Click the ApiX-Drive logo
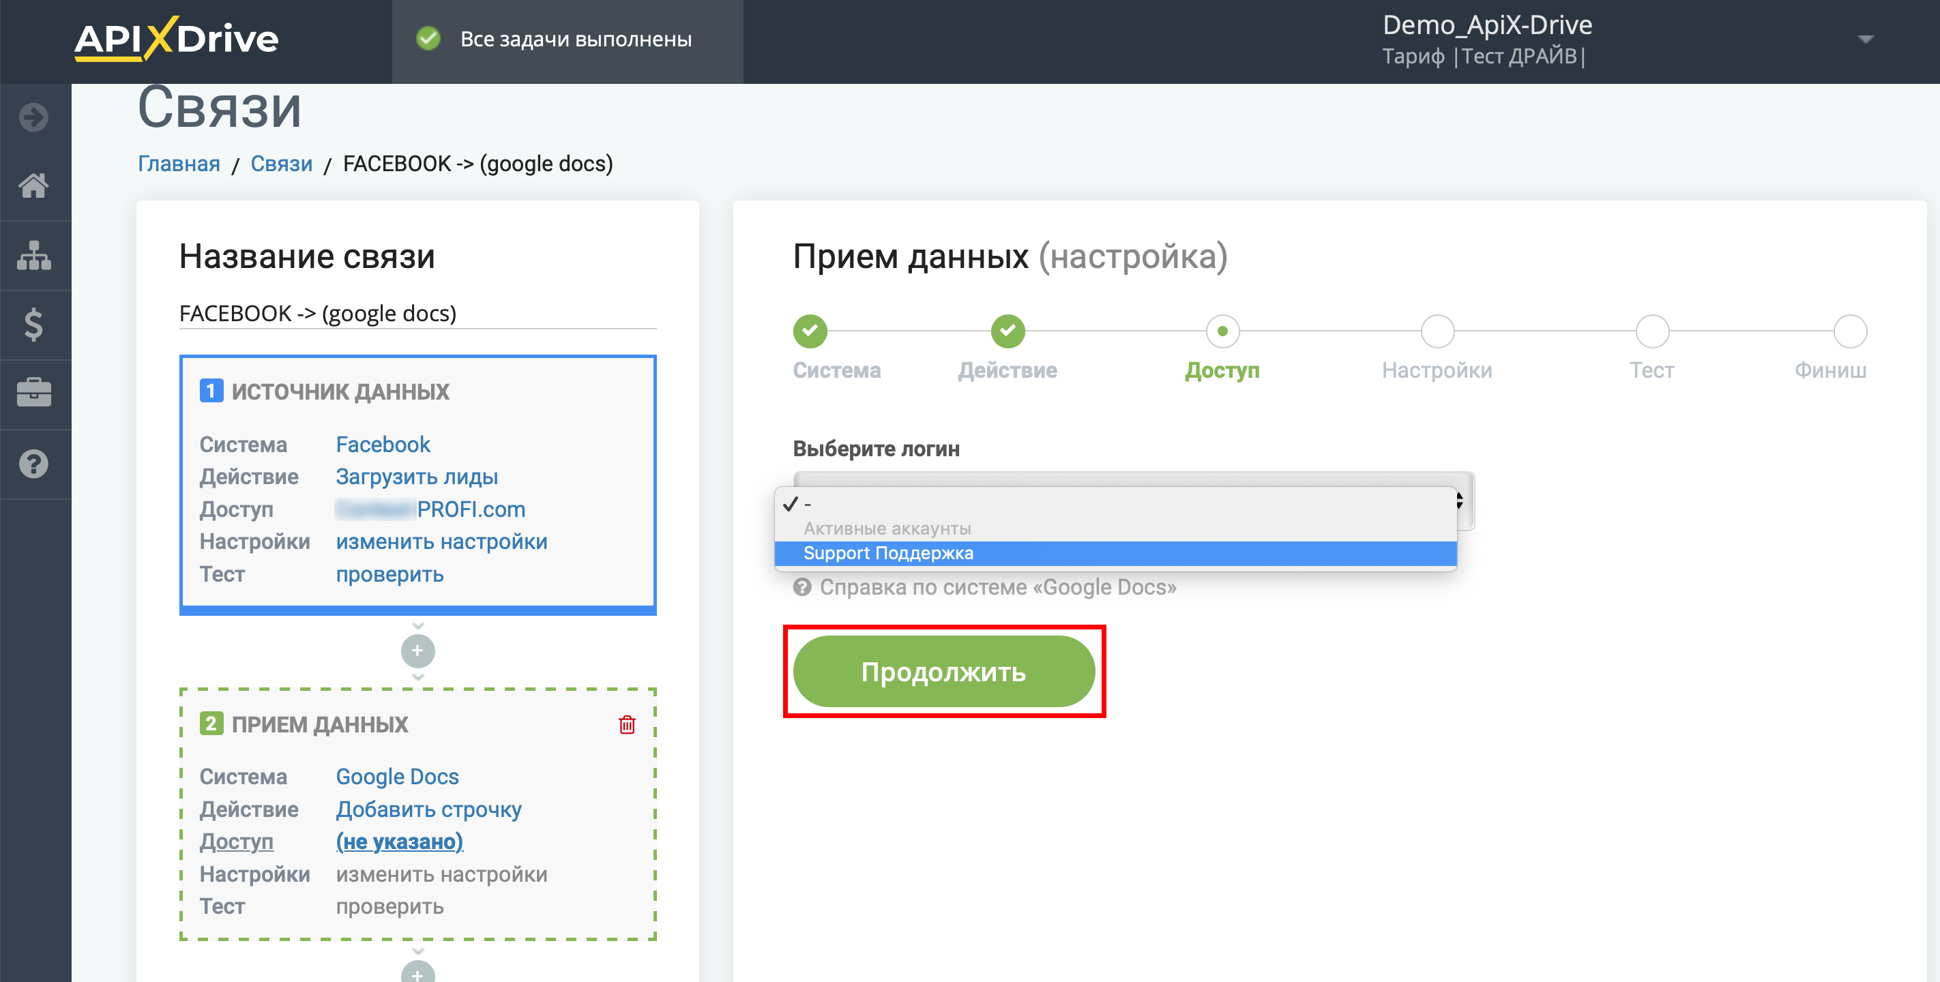The image size is (1940, 982). (x=176, y=38)
